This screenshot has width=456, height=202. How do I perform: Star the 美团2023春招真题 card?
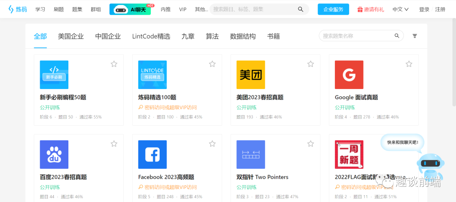[311, 64]
